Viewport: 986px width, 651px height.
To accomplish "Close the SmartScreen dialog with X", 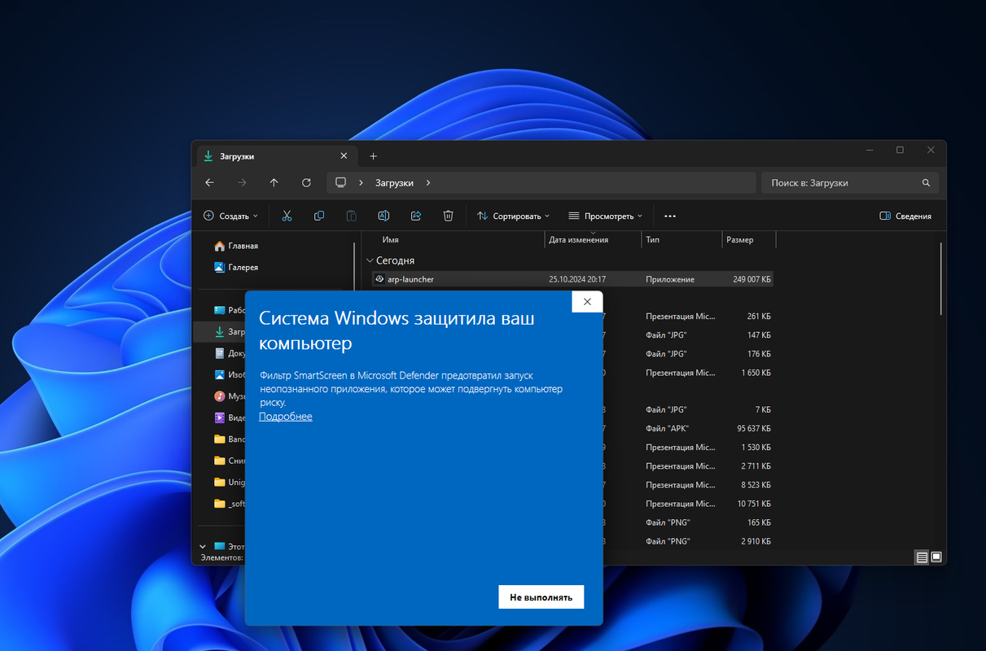I will coord(587,301).
